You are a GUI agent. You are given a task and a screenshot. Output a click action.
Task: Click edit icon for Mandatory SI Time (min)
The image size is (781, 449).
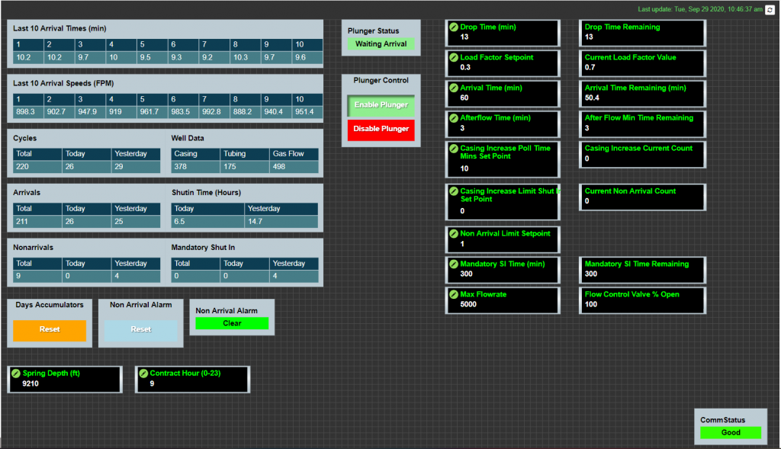point(454,265)
